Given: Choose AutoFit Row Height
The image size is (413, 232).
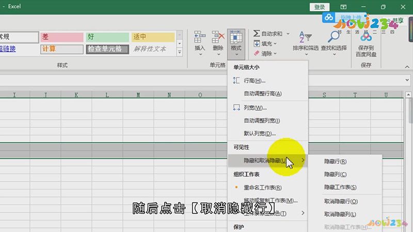Looking at the screenshot, I should pos(267,93).
